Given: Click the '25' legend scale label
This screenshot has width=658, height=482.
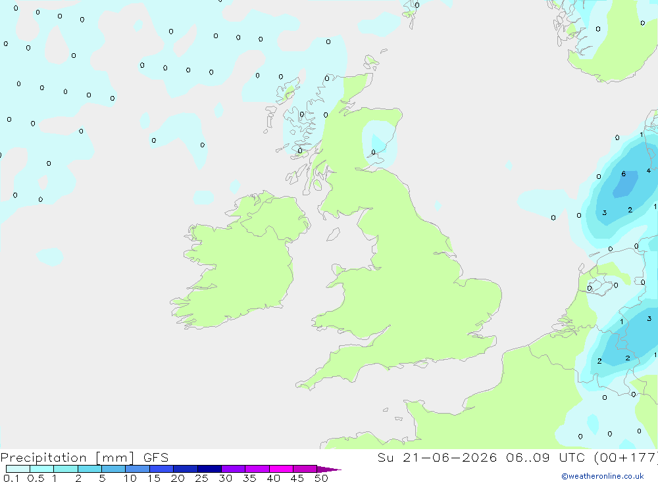Looking at the screenshot, I should [x=201, y=478].
